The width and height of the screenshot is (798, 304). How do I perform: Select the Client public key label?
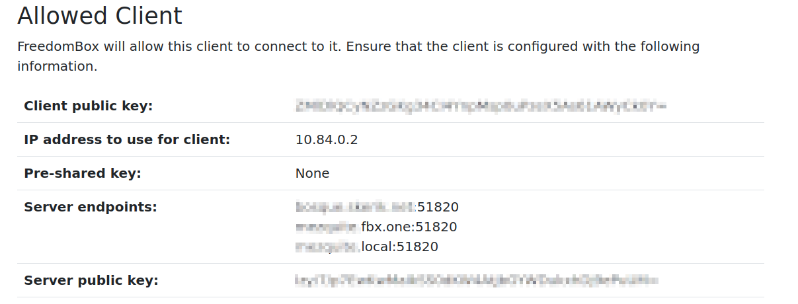pos(89,106)
